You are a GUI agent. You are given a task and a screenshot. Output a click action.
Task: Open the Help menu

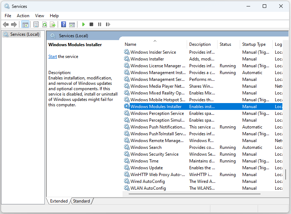point(54,16)
